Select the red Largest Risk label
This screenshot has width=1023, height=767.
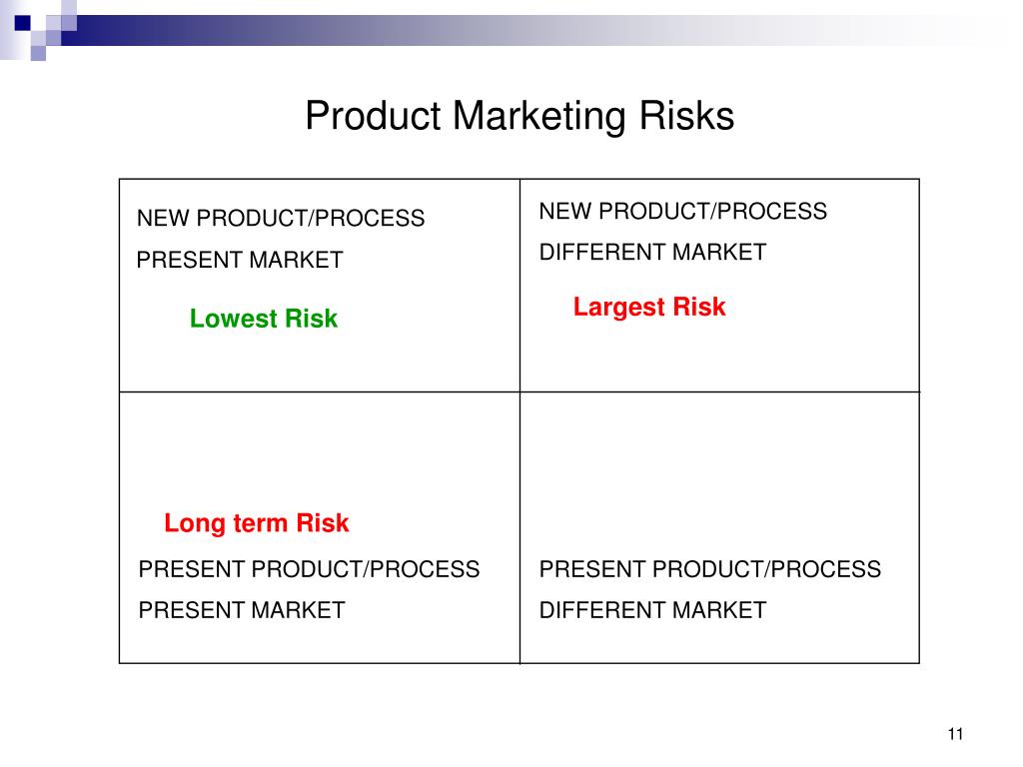649,308
